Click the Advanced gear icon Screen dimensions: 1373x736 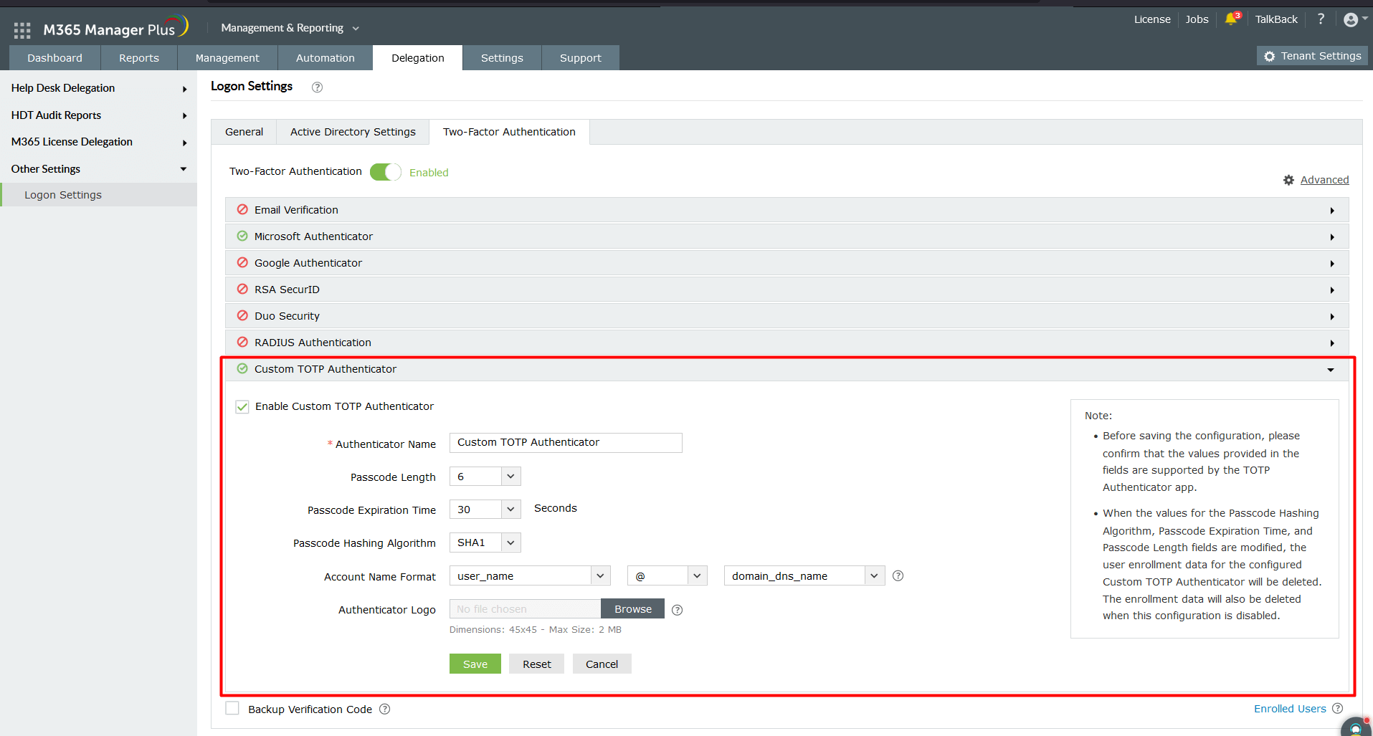pos(1288,180)
